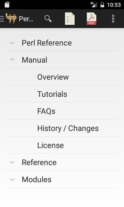Collapse the Manual section chevron

(12, 60)
